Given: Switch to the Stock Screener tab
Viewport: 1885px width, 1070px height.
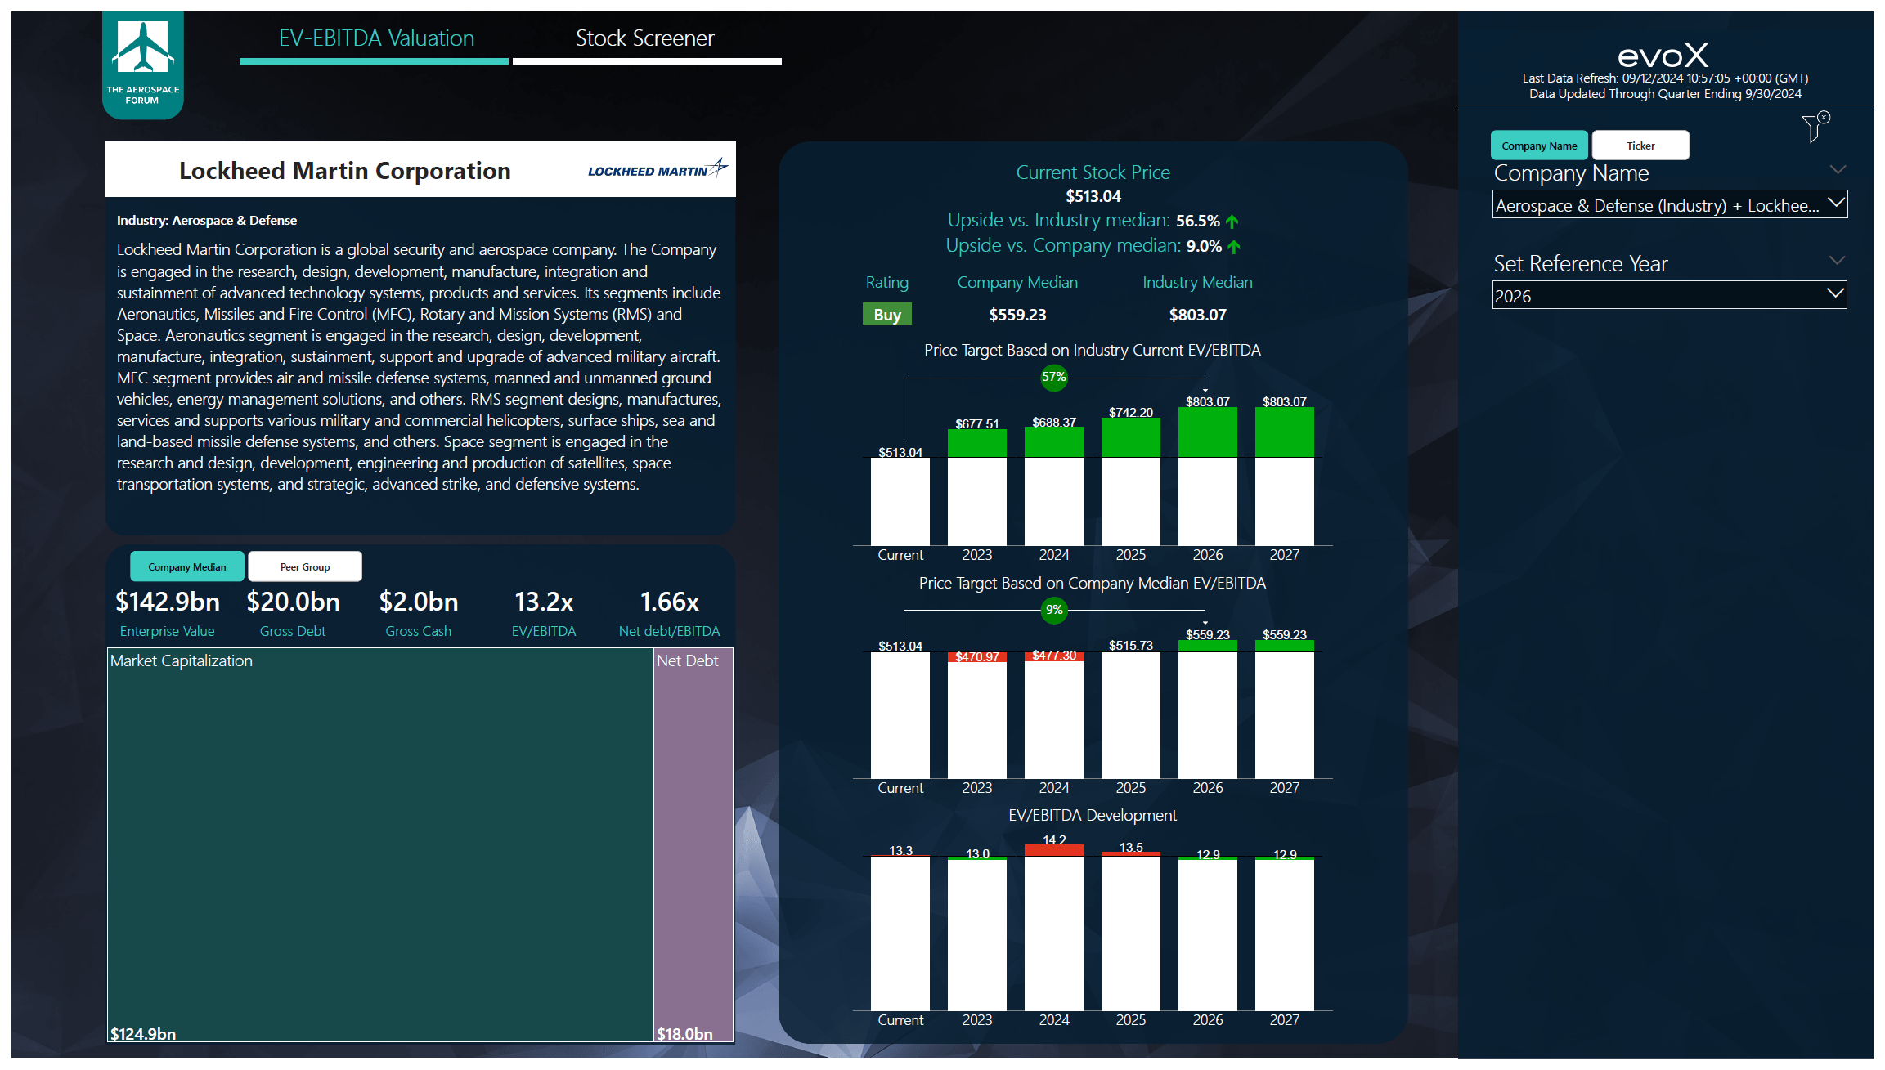Looking at the screenshot, I should [x=645, y=38].
